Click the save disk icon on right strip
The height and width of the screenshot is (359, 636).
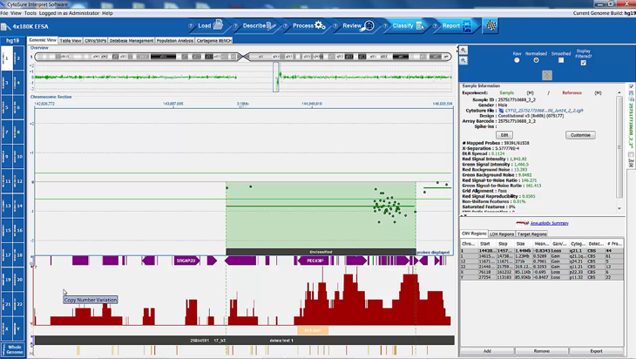coord(631,93)
